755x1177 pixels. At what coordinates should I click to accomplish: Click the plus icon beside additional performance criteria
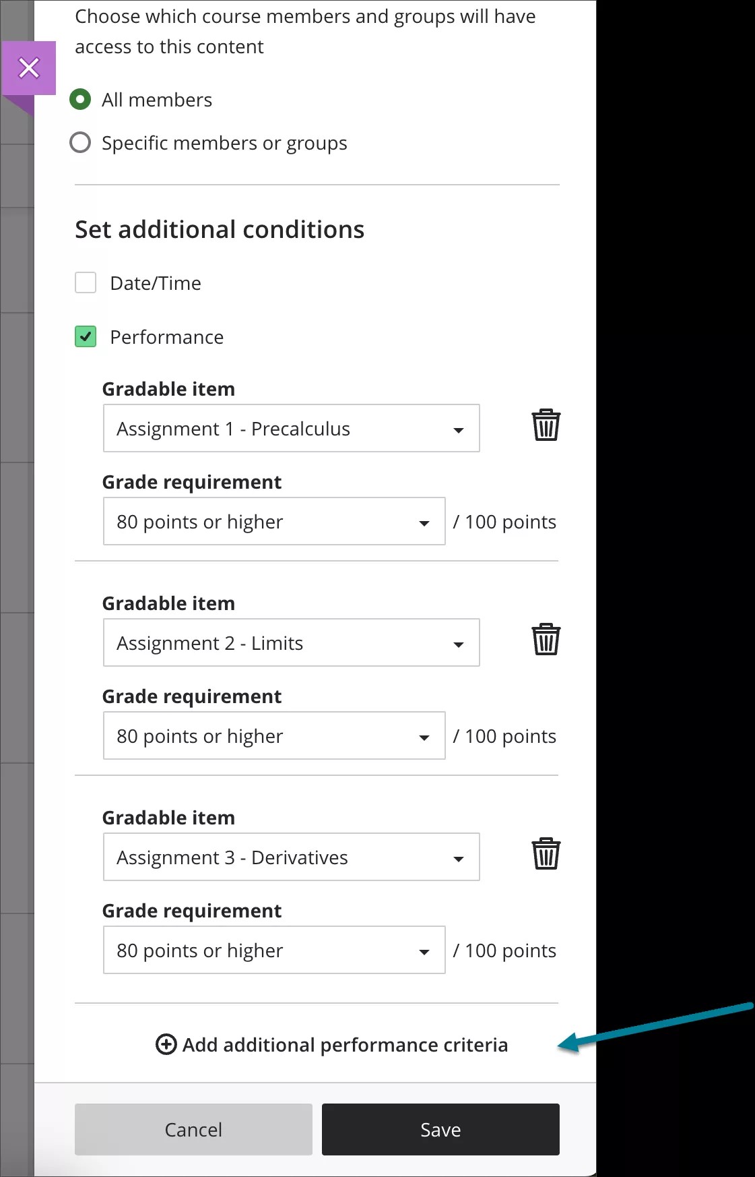pos(166,1045)
